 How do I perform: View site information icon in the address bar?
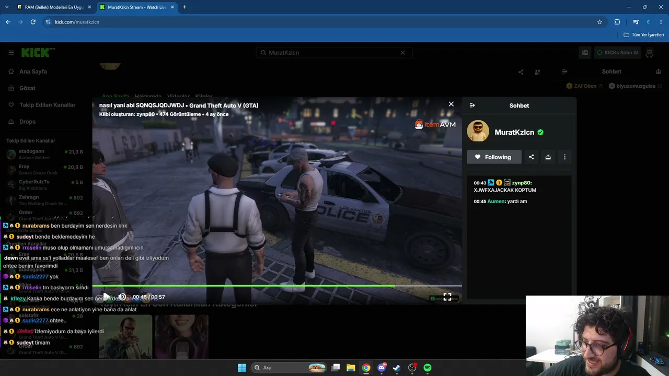(48, 22)
